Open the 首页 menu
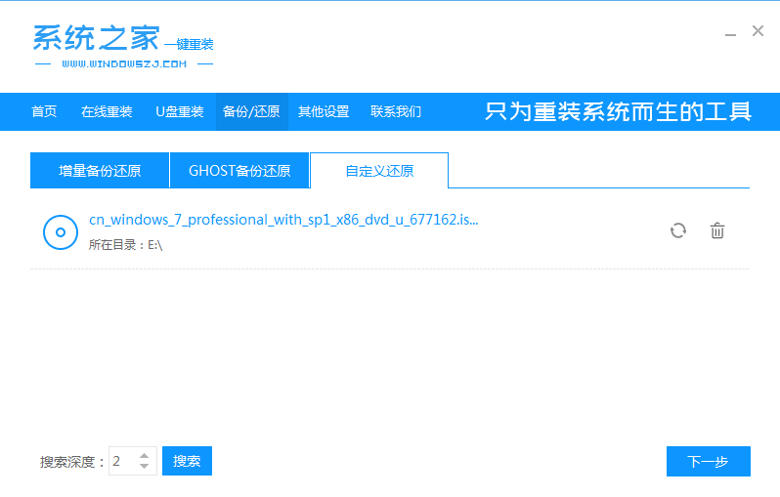This screenshot has height=497, width=780. (x=44, y=111)
